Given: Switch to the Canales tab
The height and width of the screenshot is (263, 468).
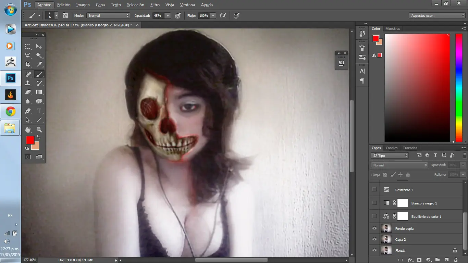Looking at the screenshot, I should pos(392,148).
